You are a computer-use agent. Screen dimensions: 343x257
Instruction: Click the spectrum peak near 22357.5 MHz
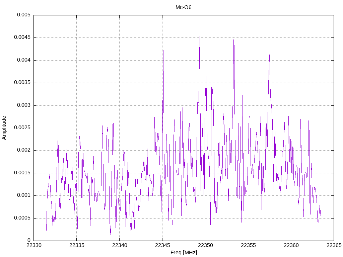click(x=269, y=55)
